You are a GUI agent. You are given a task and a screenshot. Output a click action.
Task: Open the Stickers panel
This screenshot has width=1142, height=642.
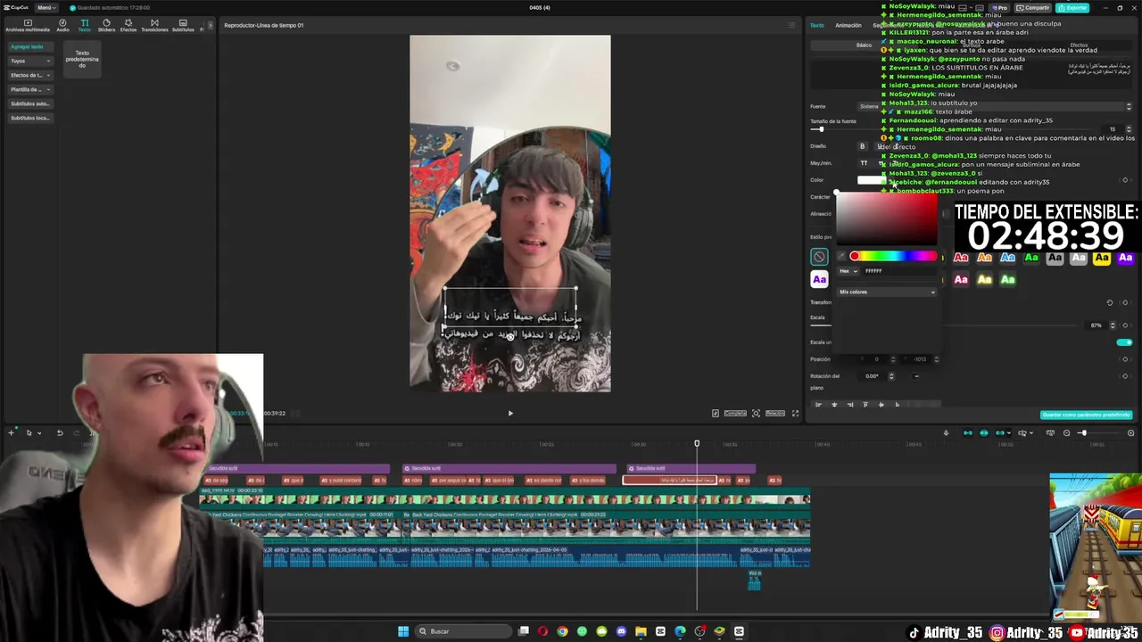tap(106, 25)
